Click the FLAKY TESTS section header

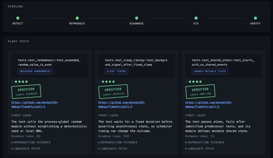tap(18, 41)
